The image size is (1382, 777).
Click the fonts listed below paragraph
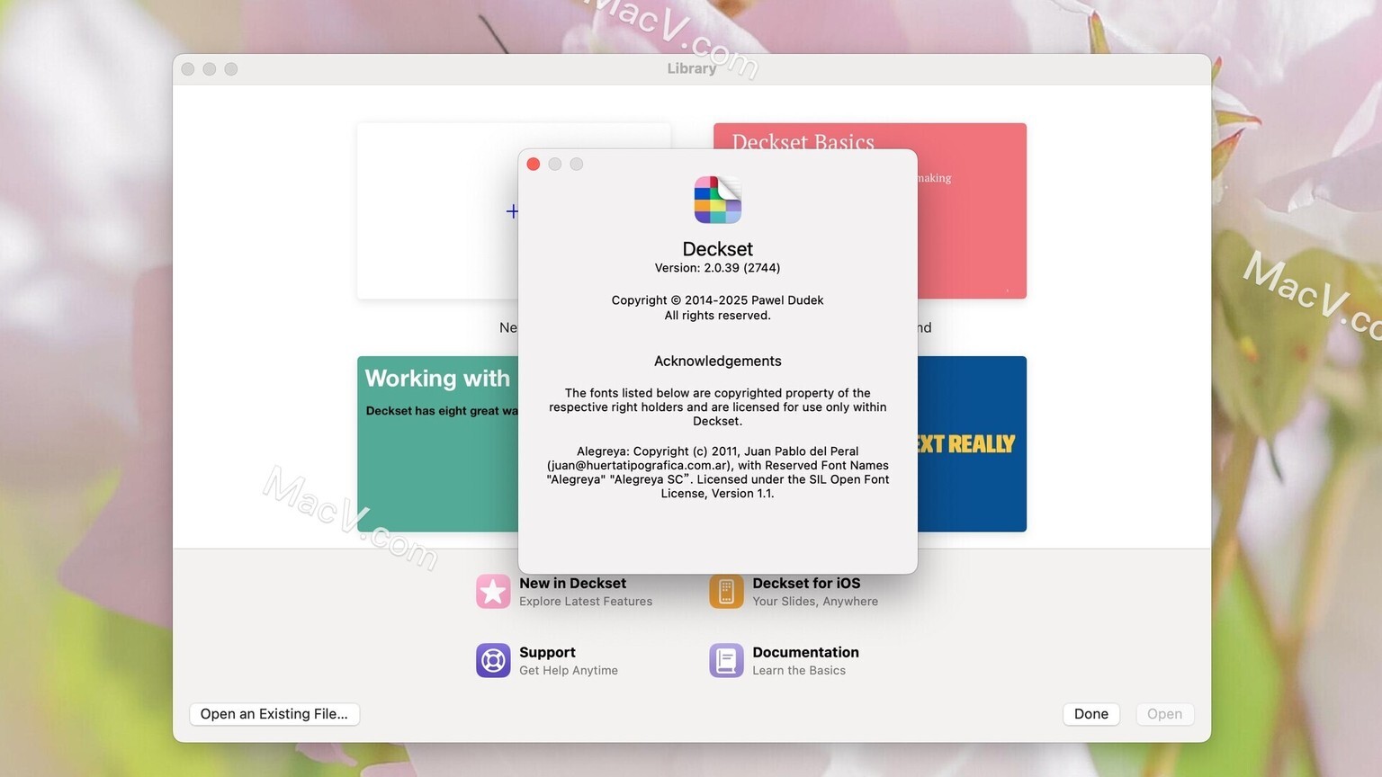(x=718, y=406)
